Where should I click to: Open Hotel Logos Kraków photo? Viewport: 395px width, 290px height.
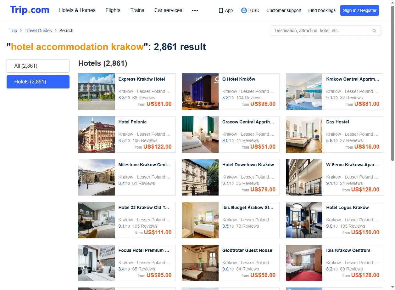point(304,220)
